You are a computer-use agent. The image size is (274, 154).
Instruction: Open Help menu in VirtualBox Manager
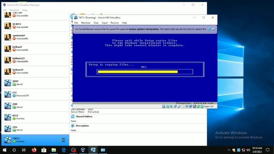point(25,10)
